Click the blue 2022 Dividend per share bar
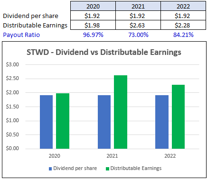 (162, 122)
